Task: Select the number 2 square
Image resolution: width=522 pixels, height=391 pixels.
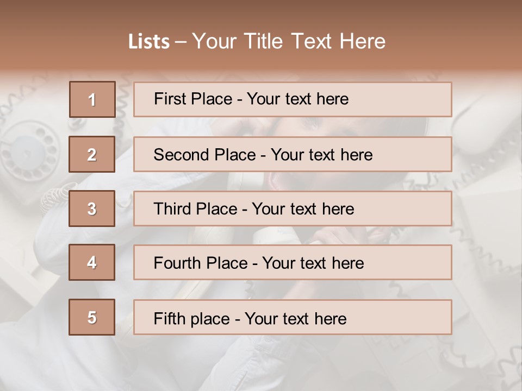Action: [x=92, y=154]
